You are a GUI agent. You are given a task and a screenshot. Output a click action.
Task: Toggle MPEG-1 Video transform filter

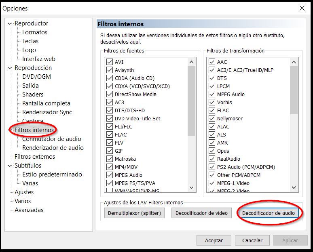point(212,183)
